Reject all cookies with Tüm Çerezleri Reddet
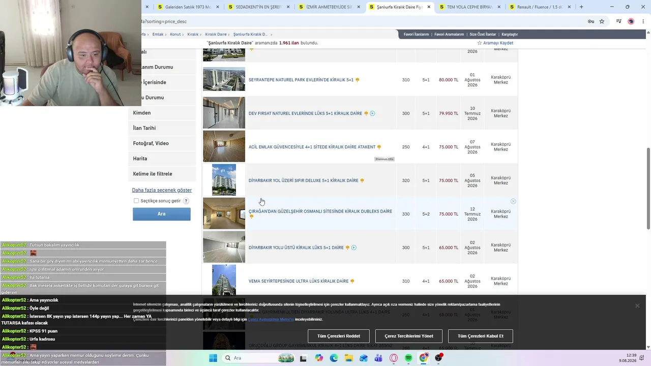Viewport: 651px width, 366px height. pyautogui.click(x=339, y=336)
